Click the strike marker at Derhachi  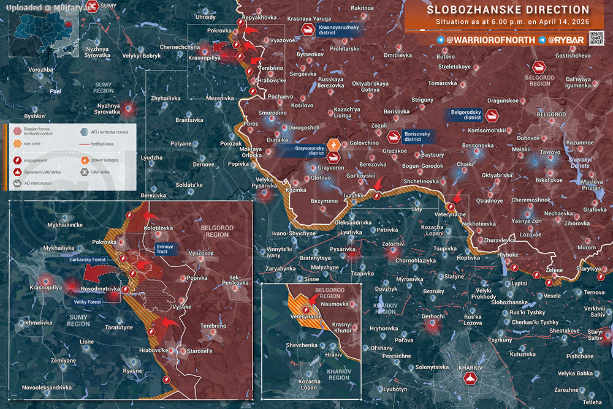tap(432, 323)
